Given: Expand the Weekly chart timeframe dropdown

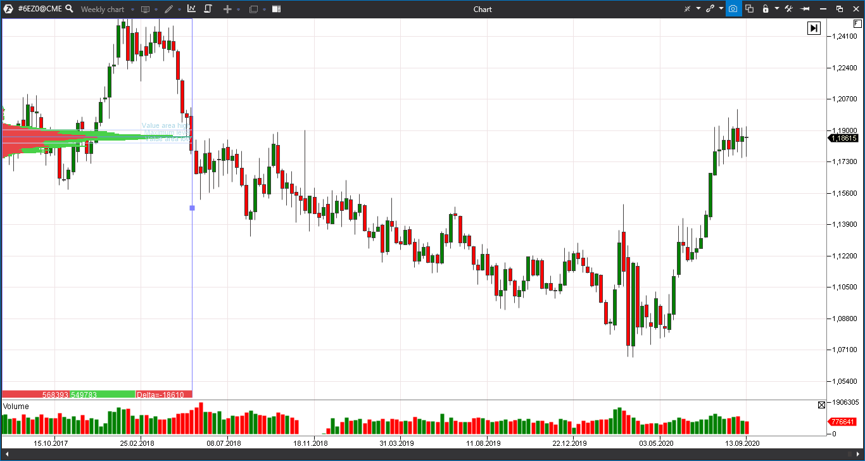Looking at the screenshot, I should click(x=132, y=9).
